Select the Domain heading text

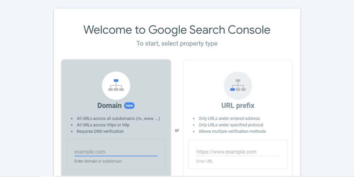click(109, 105)
